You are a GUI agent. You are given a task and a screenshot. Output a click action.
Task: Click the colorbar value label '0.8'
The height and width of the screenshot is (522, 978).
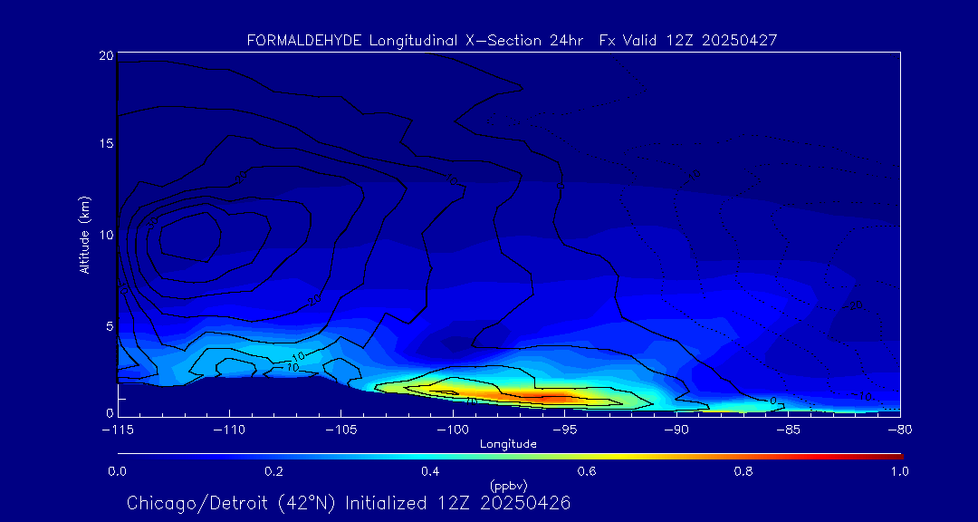(x=744, y=471)
